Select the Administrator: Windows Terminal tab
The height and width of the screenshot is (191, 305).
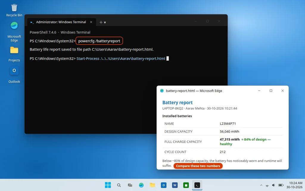click(61, 22)
